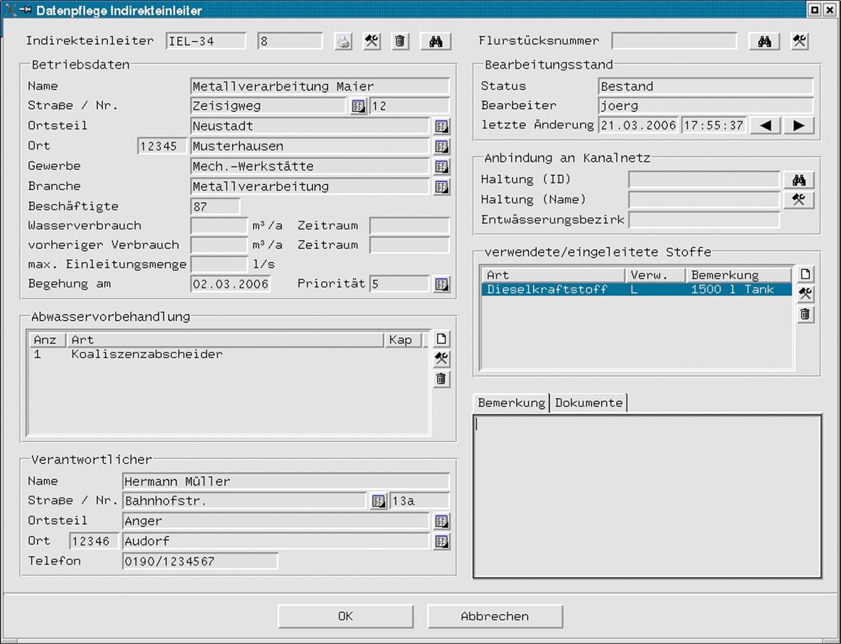This screenshot has width=841, height=644.
Task: Select the Bemerkung tab
Action: point(511,403)
